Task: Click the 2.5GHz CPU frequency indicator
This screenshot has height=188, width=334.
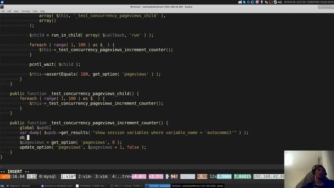Action: click(x=224, y=177)
